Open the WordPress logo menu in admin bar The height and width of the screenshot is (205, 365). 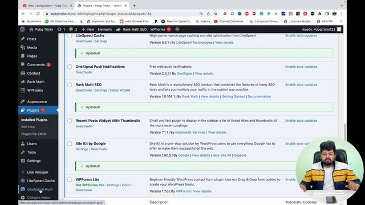23,29
